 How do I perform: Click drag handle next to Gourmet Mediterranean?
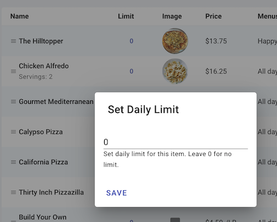pos(13,102)
